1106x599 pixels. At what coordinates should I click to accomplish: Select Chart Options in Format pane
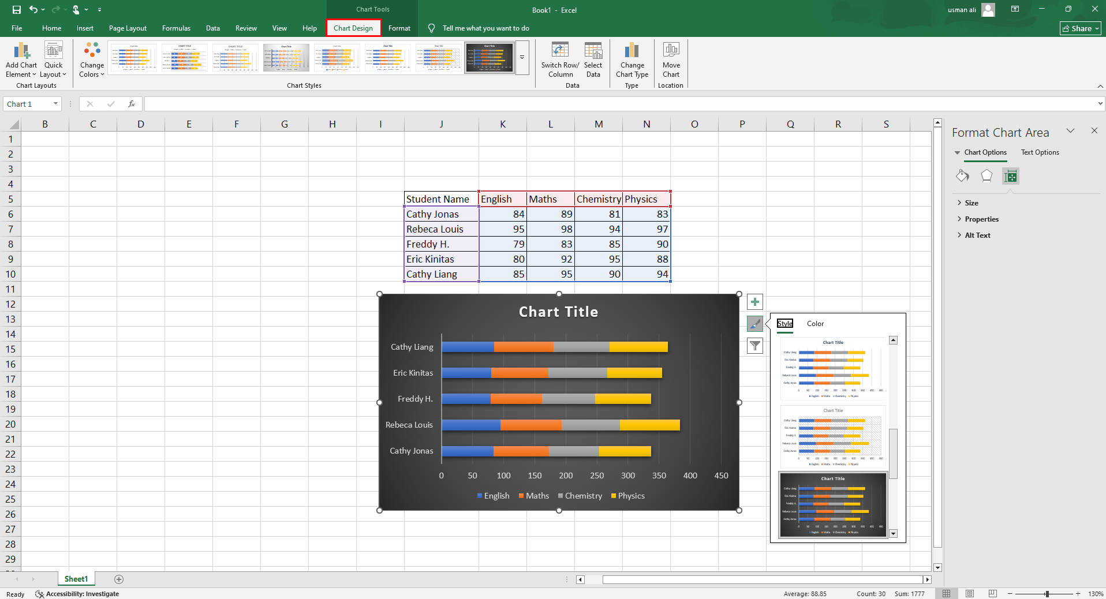click(985, 152)
